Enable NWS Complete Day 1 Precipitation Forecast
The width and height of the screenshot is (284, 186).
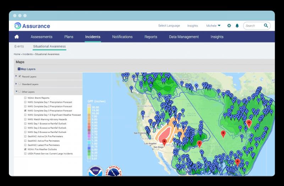(x=25, y=102)
